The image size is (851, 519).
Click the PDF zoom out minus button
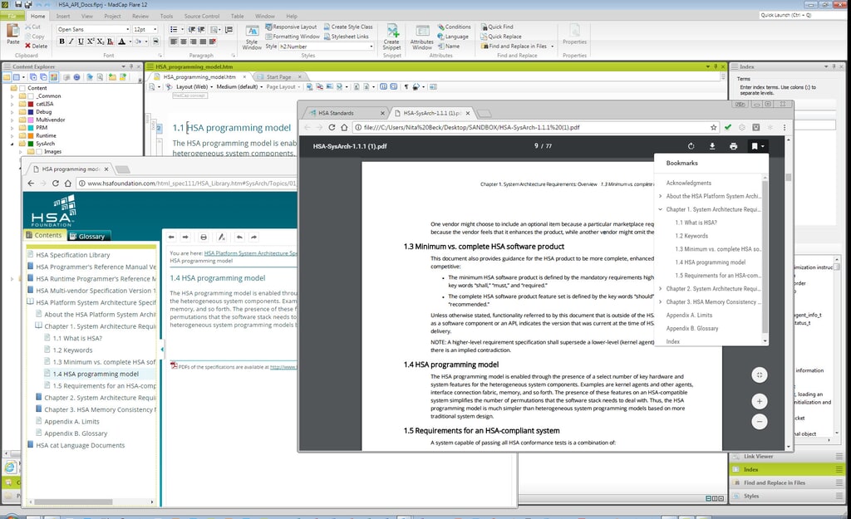pyautogui.click(x=760, y=421)
